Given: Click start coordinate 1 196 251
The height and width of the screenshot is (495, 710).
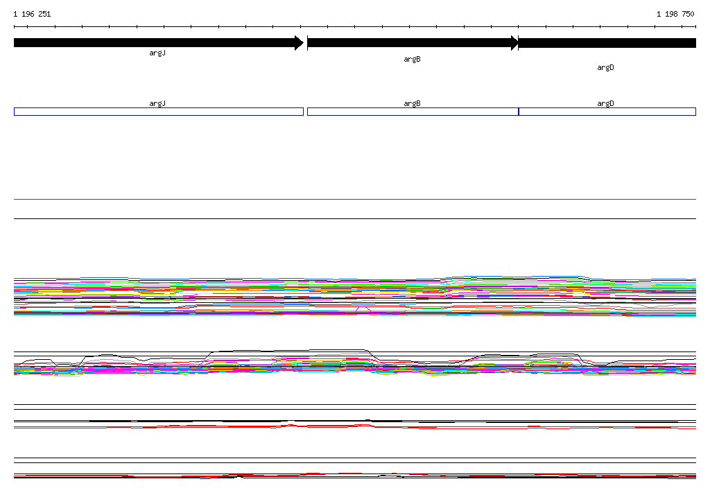Looking at the screenshot, I should pos(32,14).
